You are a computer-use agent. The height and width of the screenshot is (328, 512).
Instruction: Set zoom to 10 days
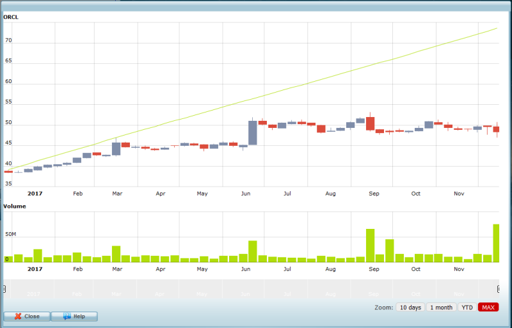[x=410, y=308]
